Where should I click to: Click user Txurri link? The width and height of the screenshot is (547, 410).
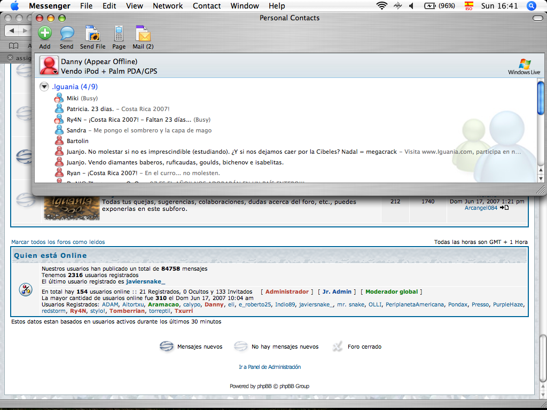(184, 311)
